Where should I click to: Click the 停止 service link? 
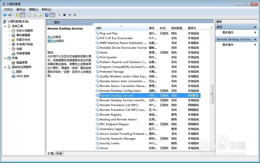(x=50, y=37)
